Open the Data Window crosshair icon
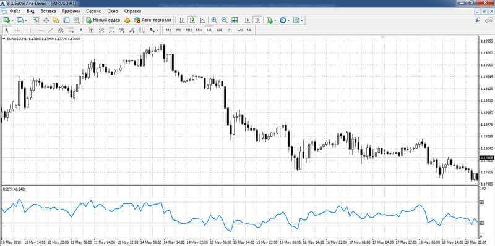 (46, 20)
